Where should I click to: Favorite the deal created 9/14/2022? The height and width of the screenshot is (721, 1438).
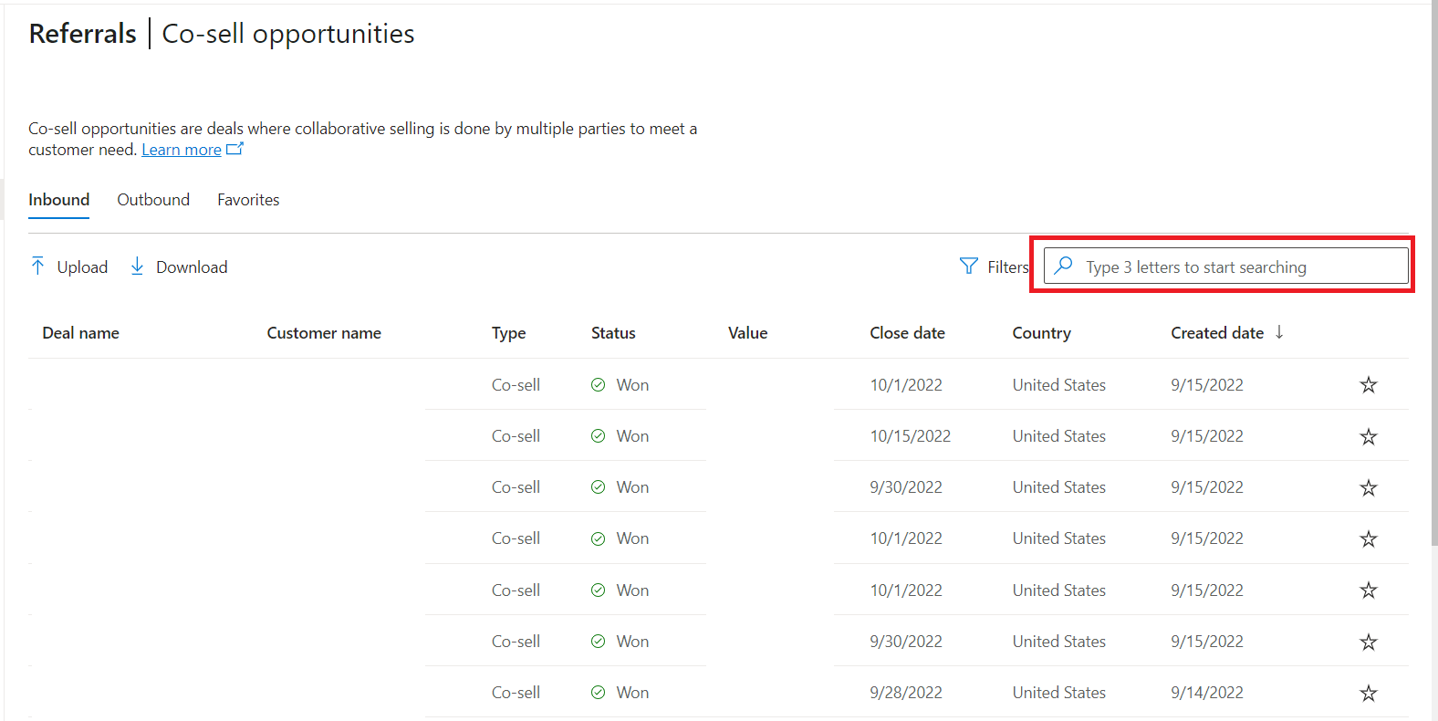pos(1368,693)
